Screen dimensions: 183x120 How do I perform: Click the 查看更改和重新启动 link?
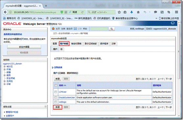click(13, 34)
